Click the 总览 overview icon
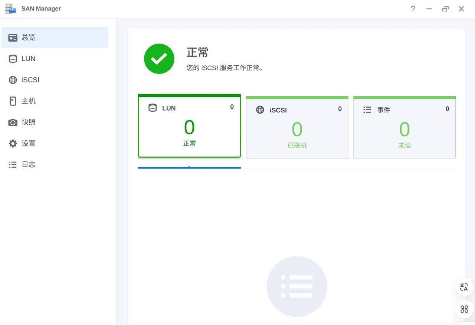Viewport: 475px width, 325px height. (13, 37)
